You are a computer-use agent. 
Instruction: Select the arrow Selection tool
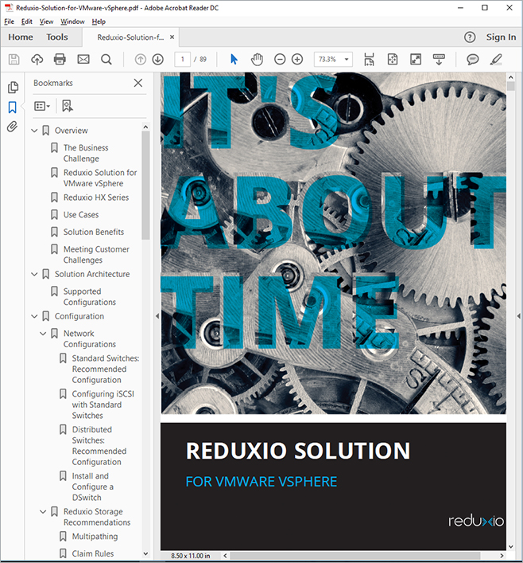pos(234,59)
